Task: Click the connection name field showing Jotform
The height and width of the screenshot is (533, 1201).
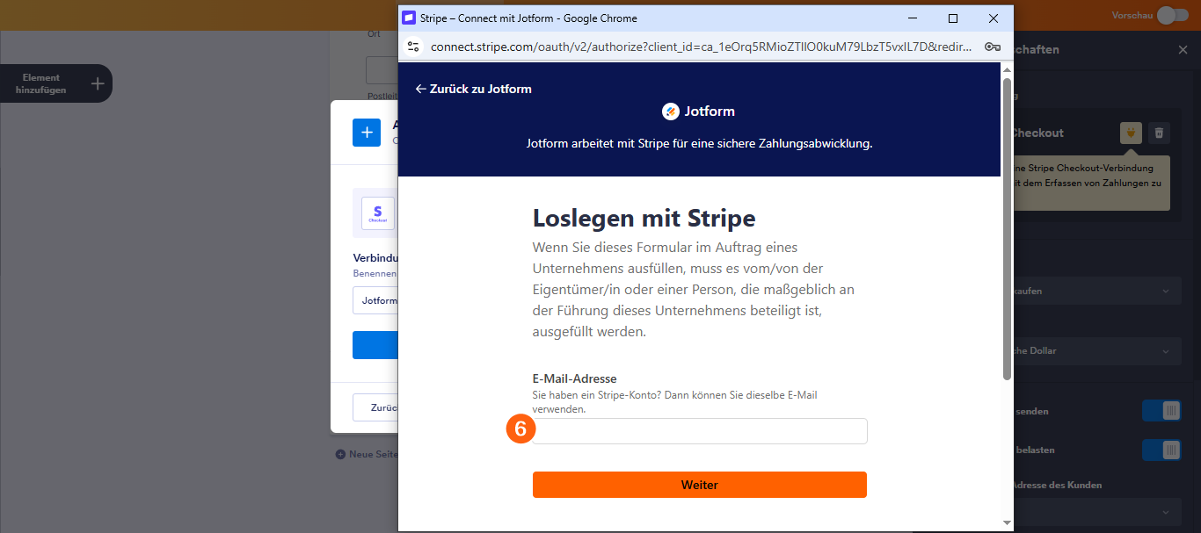Action: (376, 300)
